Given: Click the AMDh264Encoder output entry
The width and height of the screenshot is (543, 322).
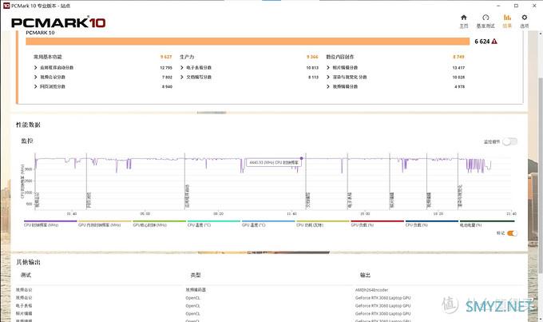Looking at the screenshot, I should pyautogui.click(x=371, y=290).
